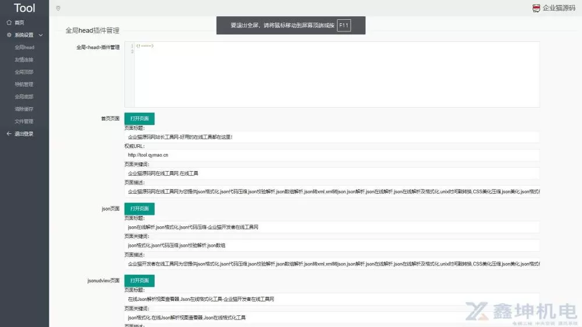The width and height of the screenshot is (582, 327).
Task: Open the 全局底部 sidebar item
Action: coord(24,97)
